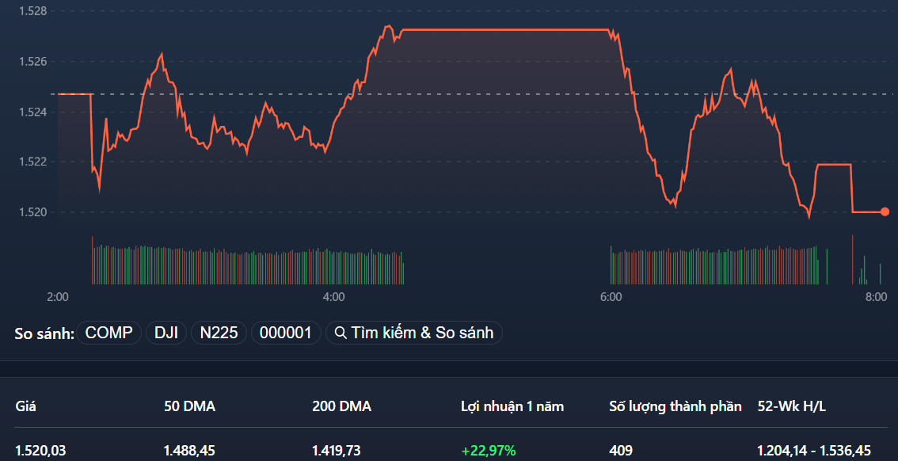Screen dimensions: 898x461
Task: Click the 8:00 time axis label
Action: pos(876,297)
